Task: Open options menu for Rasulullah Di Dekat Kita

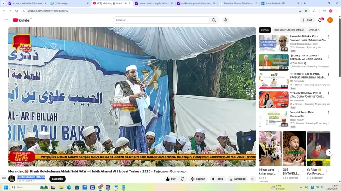Action: tap(329, 37)
